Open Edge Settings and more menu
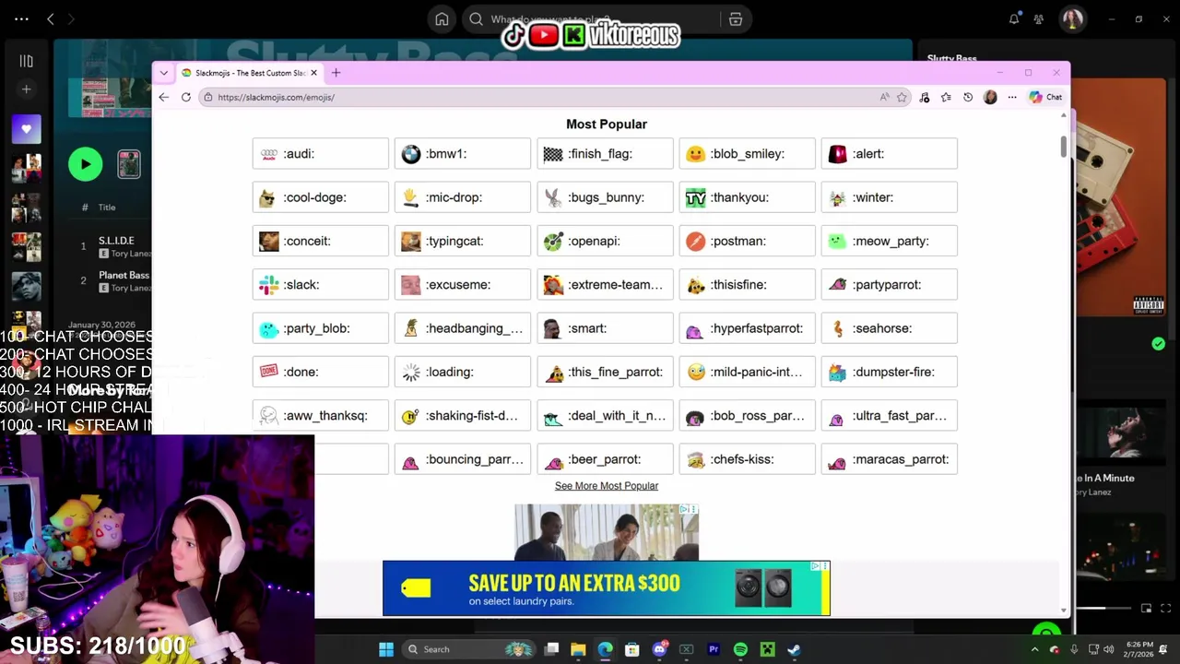Screen dimensions: 1180x664 [x=1012, y=97]
